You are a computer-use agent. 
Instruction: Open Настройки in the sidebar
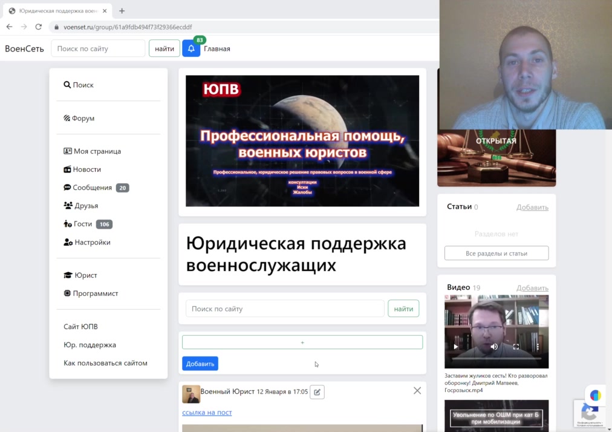click(92, 242)
